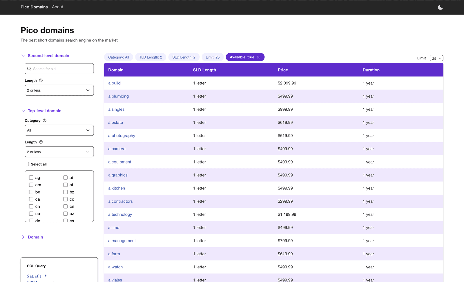Sort by the Duration column header

point(371,70)
